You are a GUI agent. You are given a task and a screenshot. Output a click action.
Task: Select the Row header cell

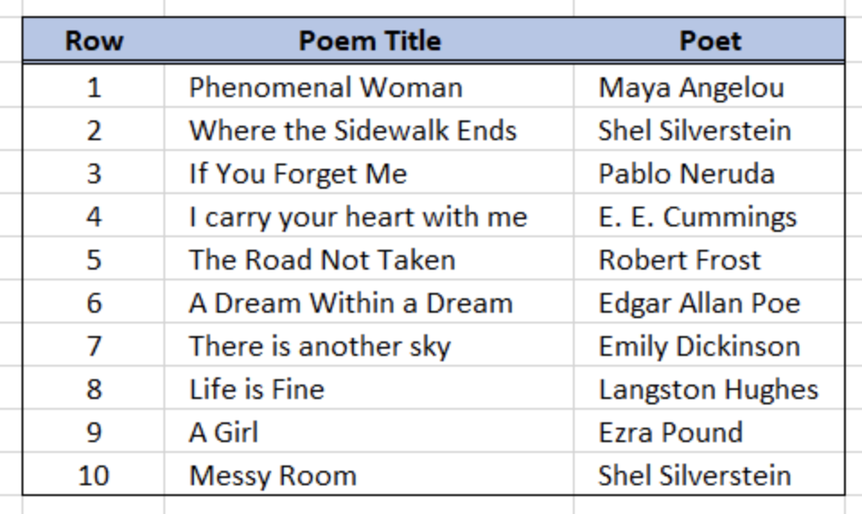click(x=93, y=40)
